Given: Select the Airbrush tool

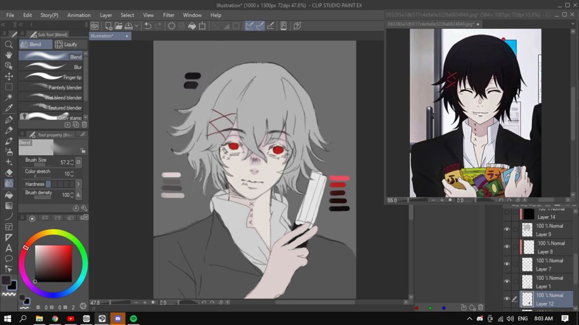Looking at the screenshot, I should point(9,151).
